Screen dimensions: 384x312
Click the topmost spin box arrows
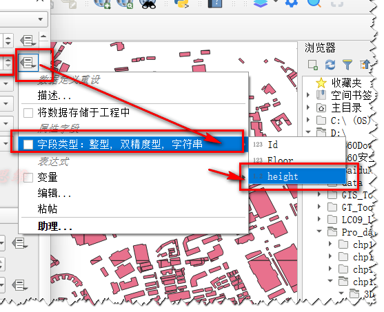[x=8, y=41]
